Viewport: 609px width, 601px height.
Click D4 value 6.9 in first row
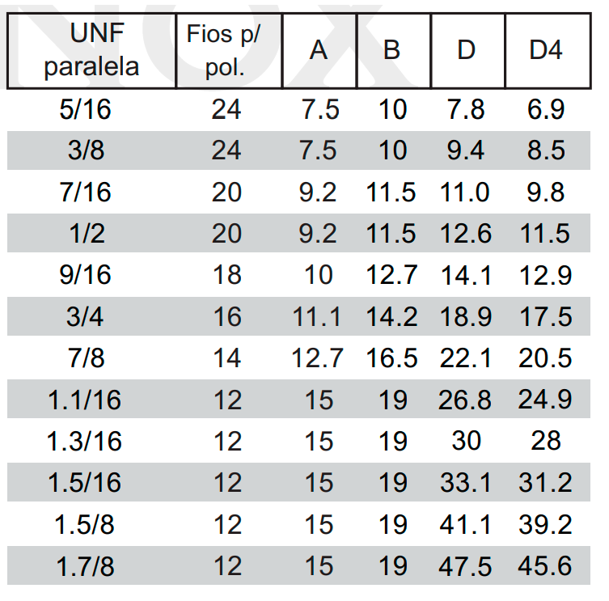(x=546, y=109)
